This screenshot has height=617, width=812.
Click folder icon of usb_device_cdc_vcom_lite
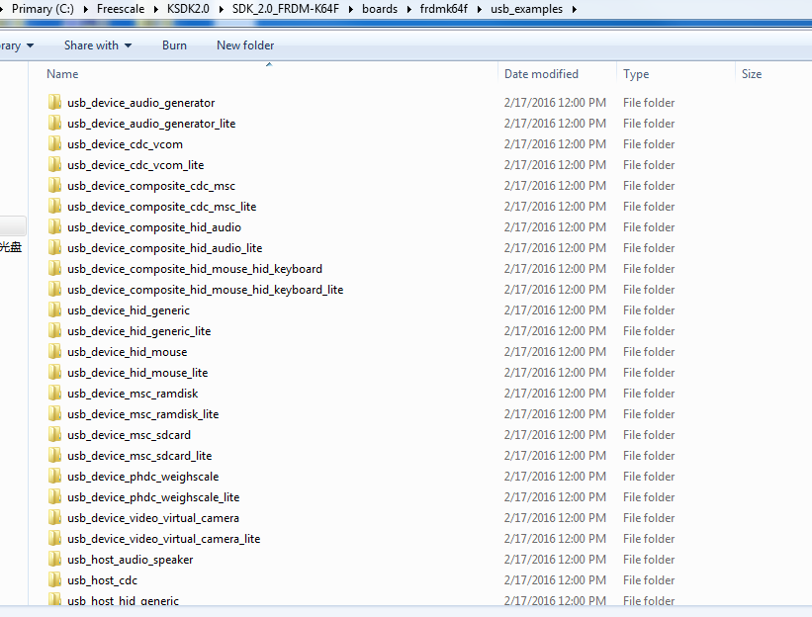54,164
